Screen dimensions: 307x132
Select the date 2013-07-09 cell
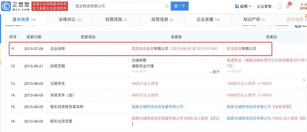pyautogui.click(x=34, y=49)
